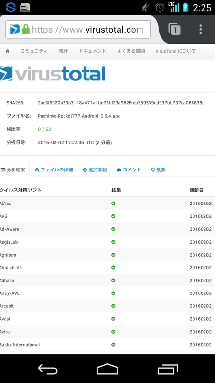Tap the Android home button
Viewport: 215px width, 383px height.
(107, 369)
